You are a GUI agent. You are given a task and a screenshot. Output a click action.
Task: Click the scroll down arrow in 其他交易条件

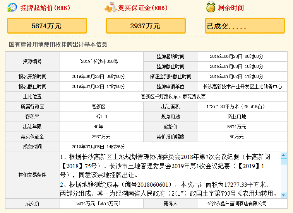pyautogui.click(x=284, y=195)
